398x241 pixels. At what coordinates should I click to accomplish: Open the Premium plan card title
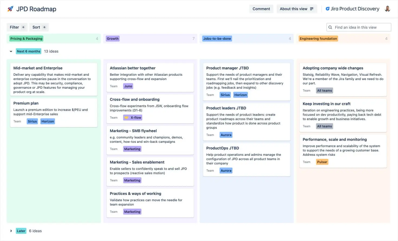[26, 103]
